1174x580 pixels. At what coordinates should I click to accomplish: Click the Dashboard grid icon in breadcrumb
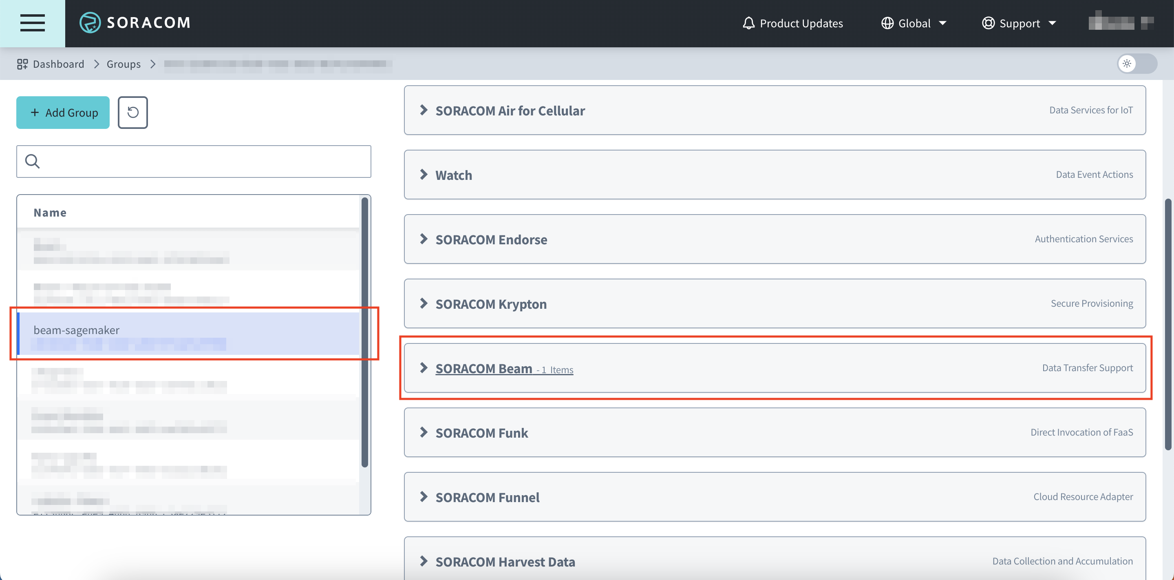click(x=22, y=64)
